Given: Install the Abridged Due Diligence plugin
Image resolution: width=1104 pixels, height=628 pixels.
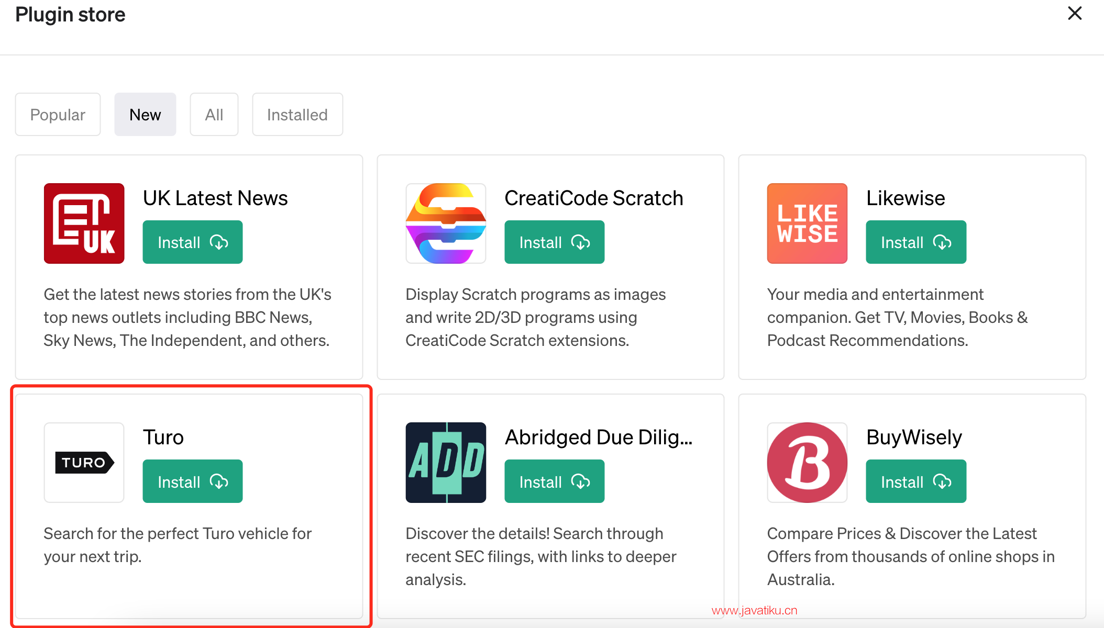Looking at the screenshot, I should (555, 481).
